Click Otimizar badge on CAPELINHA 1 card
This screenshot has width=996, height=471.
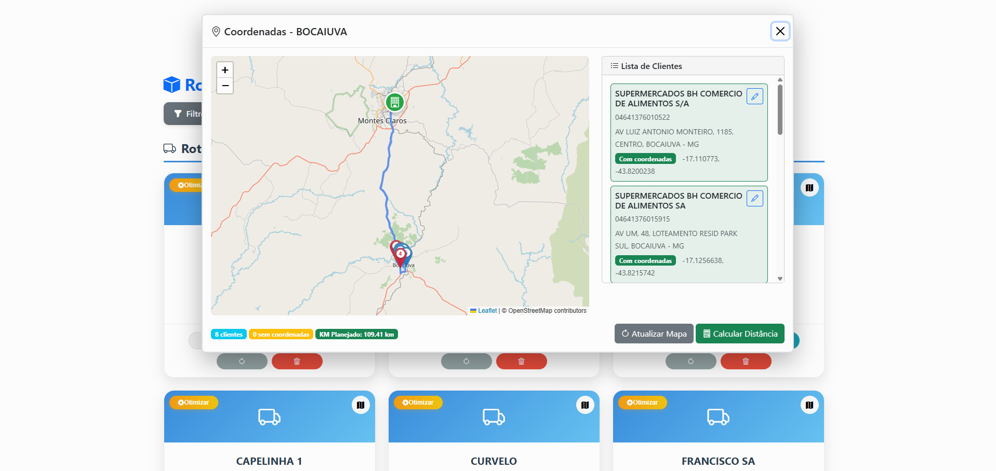(194, 403)
